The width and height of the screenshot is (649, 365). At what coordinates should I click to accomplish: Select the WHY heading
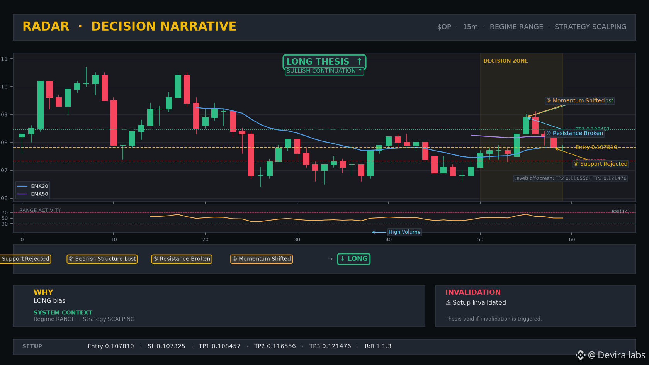click(x=43, y=292)
